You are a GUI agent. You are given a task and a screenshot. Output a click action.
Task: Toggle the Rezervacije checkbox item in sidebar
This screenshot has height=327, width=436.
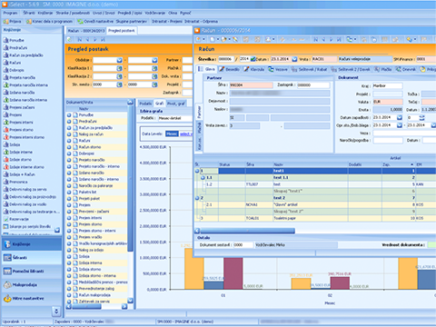(x=16, y=219)
